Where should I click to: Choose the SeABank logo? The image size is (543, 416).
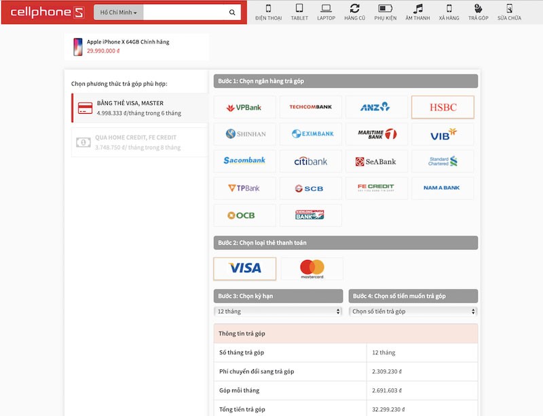click(x=377, y=161)
